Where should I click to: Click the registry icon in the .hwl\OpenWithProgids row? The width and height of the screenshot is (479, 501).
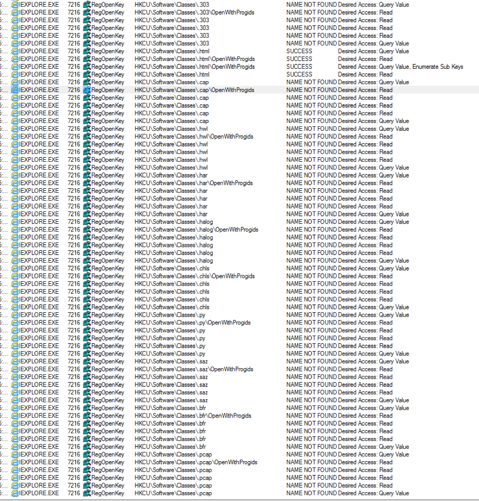point(87,136)
